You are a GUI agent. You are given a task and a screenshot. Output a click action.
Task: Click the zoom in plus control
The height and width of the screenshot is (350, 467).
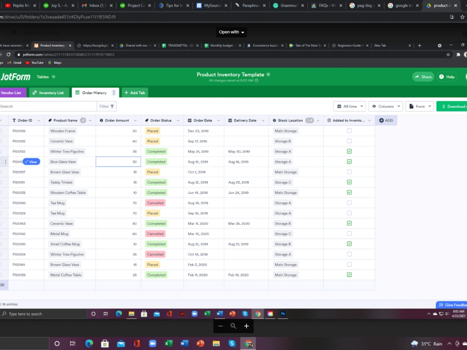pos(246,326)
